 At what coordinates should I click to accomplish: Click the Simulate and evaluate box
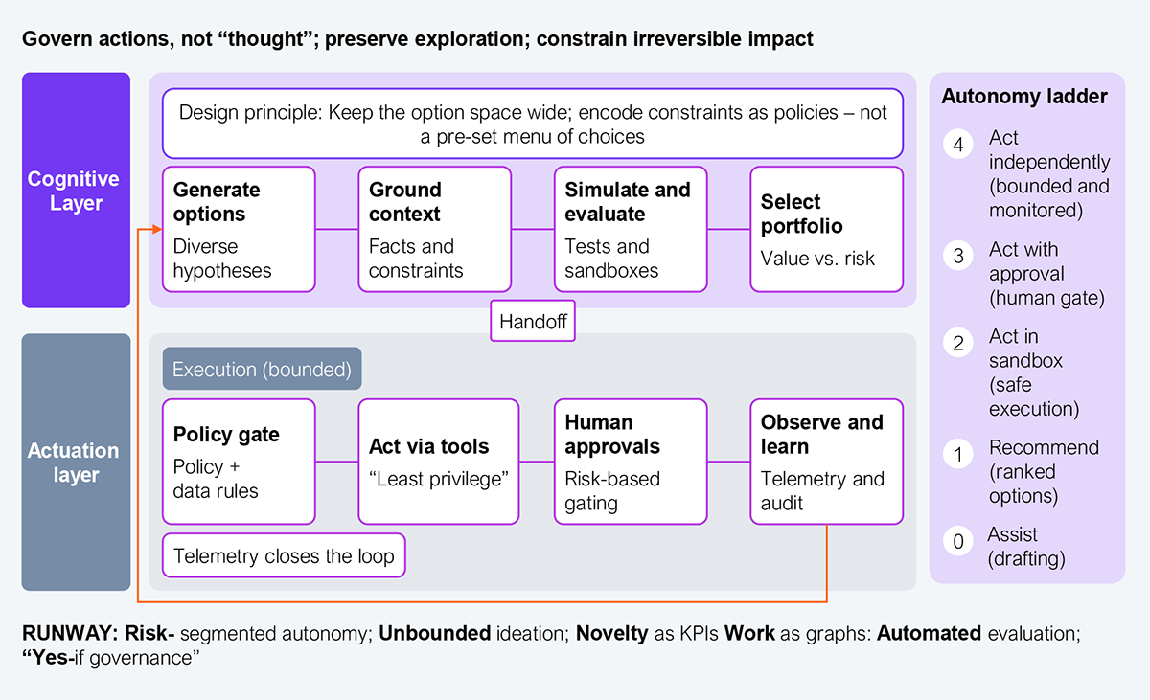(631, 229)
